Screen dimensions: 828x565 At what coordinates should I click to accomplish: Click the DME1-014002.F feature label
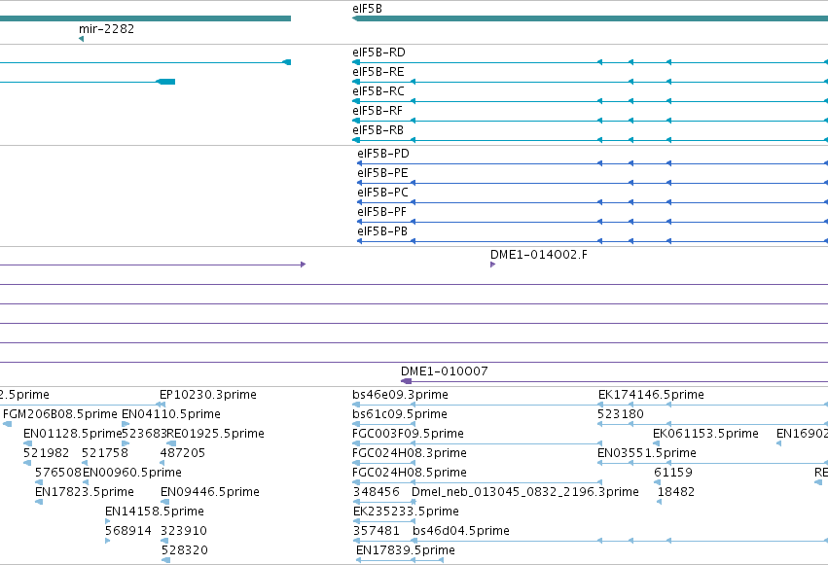click(539, 255)
